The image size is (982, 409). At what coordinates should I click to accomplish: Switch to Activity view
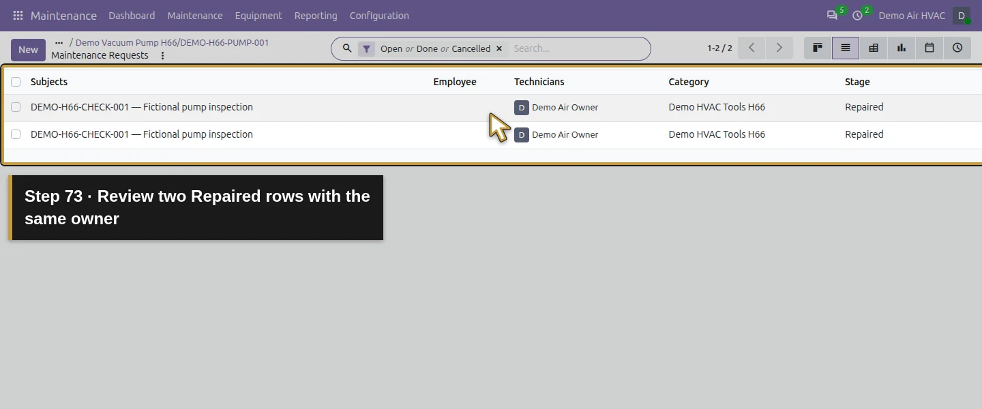click(957, 48)
